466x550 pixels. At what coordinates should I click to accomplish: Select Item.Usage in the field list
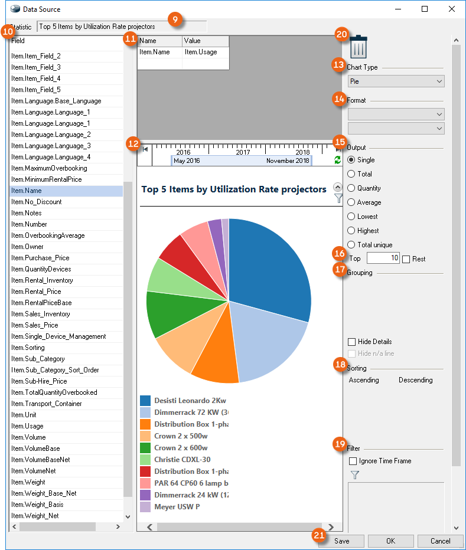coord(27,426)
